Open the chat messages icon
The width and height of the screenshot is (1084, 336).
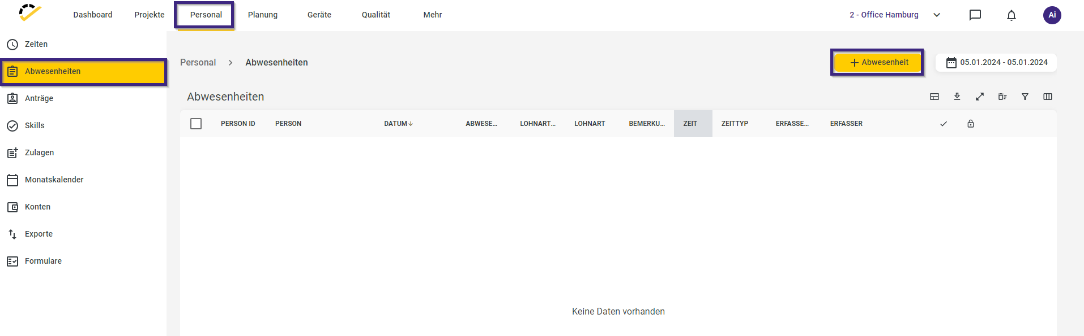pyautogui.click(x=975, y=15)
